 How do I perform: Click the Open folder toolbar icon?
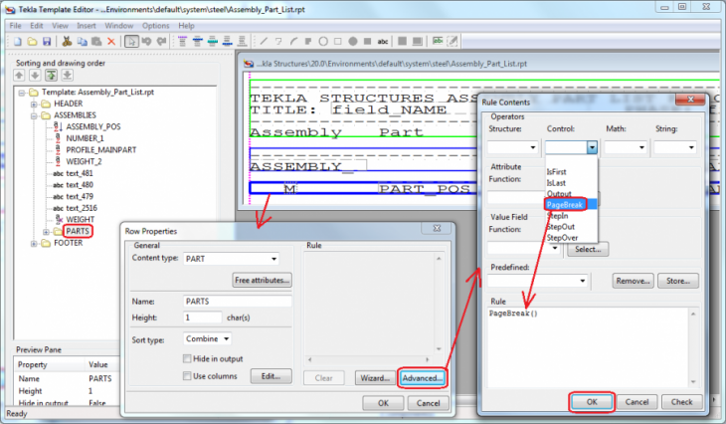32,42
